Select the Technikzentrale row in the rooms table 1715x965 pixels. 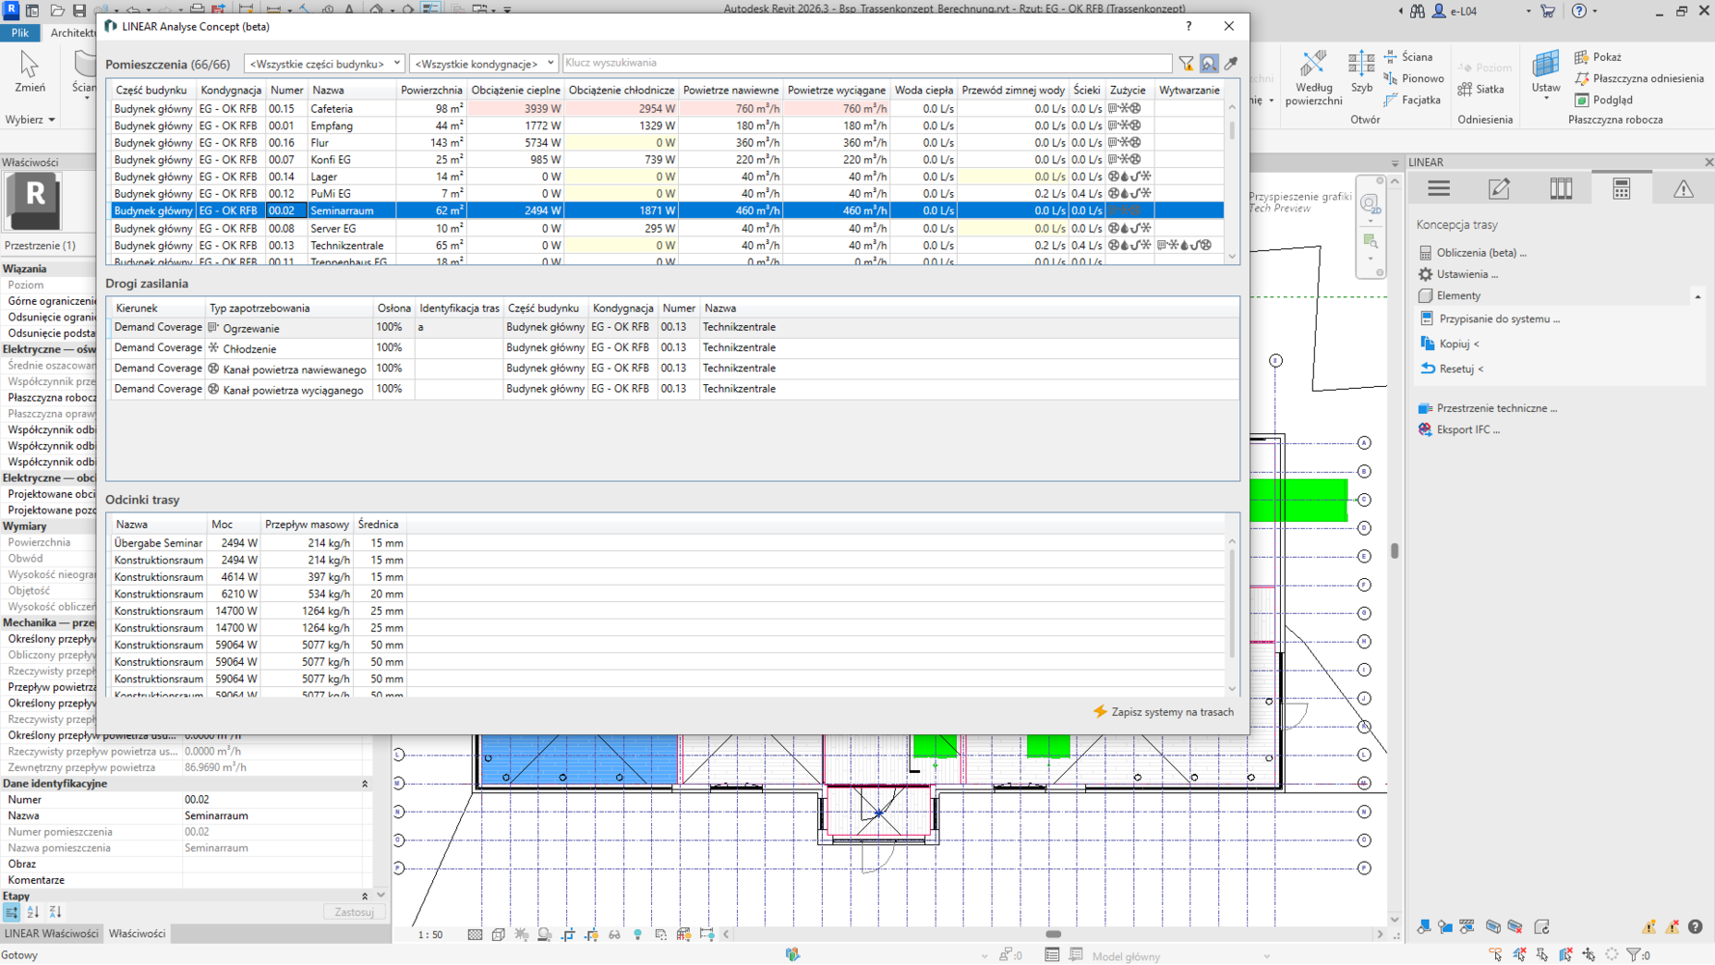(x=347, y=246)
